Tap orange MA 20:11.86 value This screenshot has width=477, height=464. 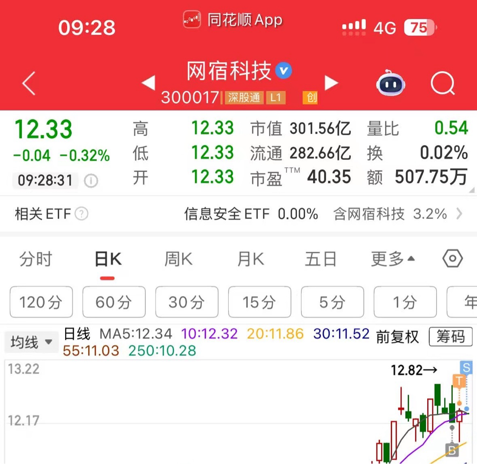(275, 334)
